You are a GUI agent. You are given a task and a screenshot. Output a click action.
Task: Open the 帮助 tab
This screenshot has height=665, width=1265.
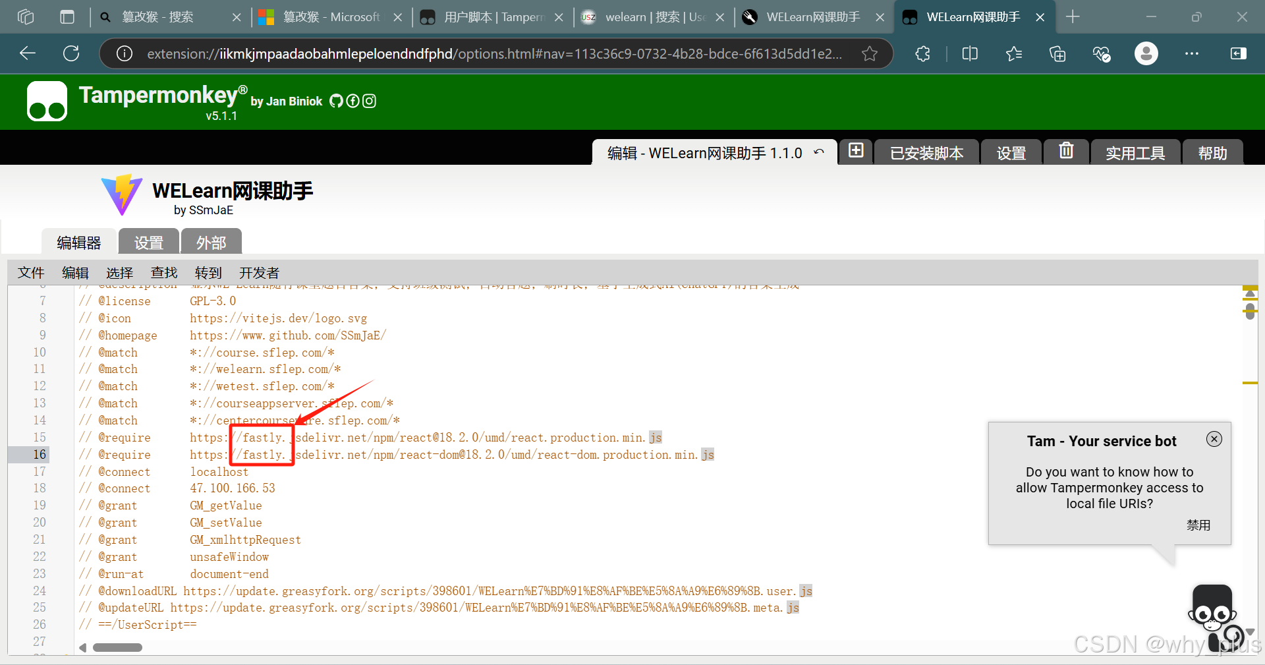click(x=1212, y=152)
